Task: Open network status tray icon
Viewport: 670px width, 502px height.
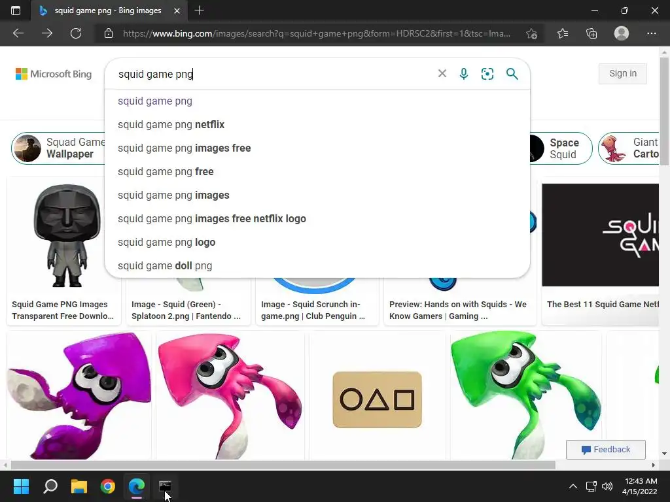Action: click(x=591, y=486)
